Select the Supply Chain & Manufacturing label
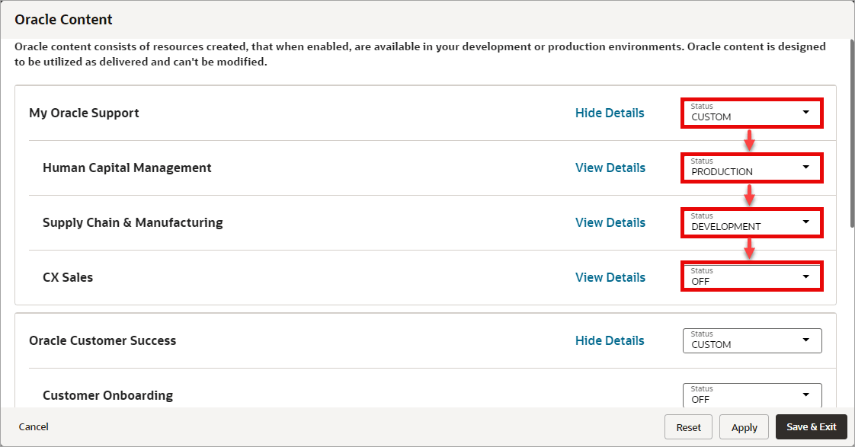Viewport: 855px width, 447px height. point(133,222)
